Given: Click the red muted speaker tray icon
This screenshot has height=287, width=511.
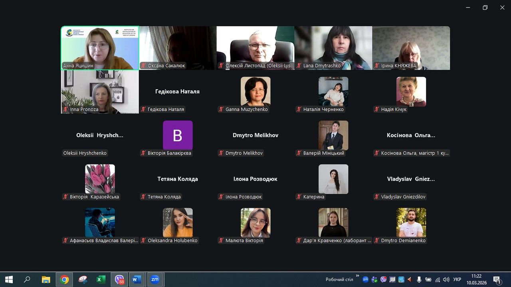Looking at the screenshot, I should tap(410, 279).
